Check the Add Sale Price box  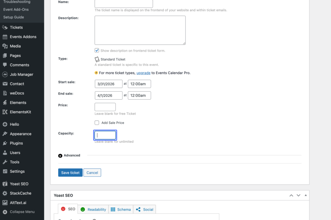click(97, 123)
